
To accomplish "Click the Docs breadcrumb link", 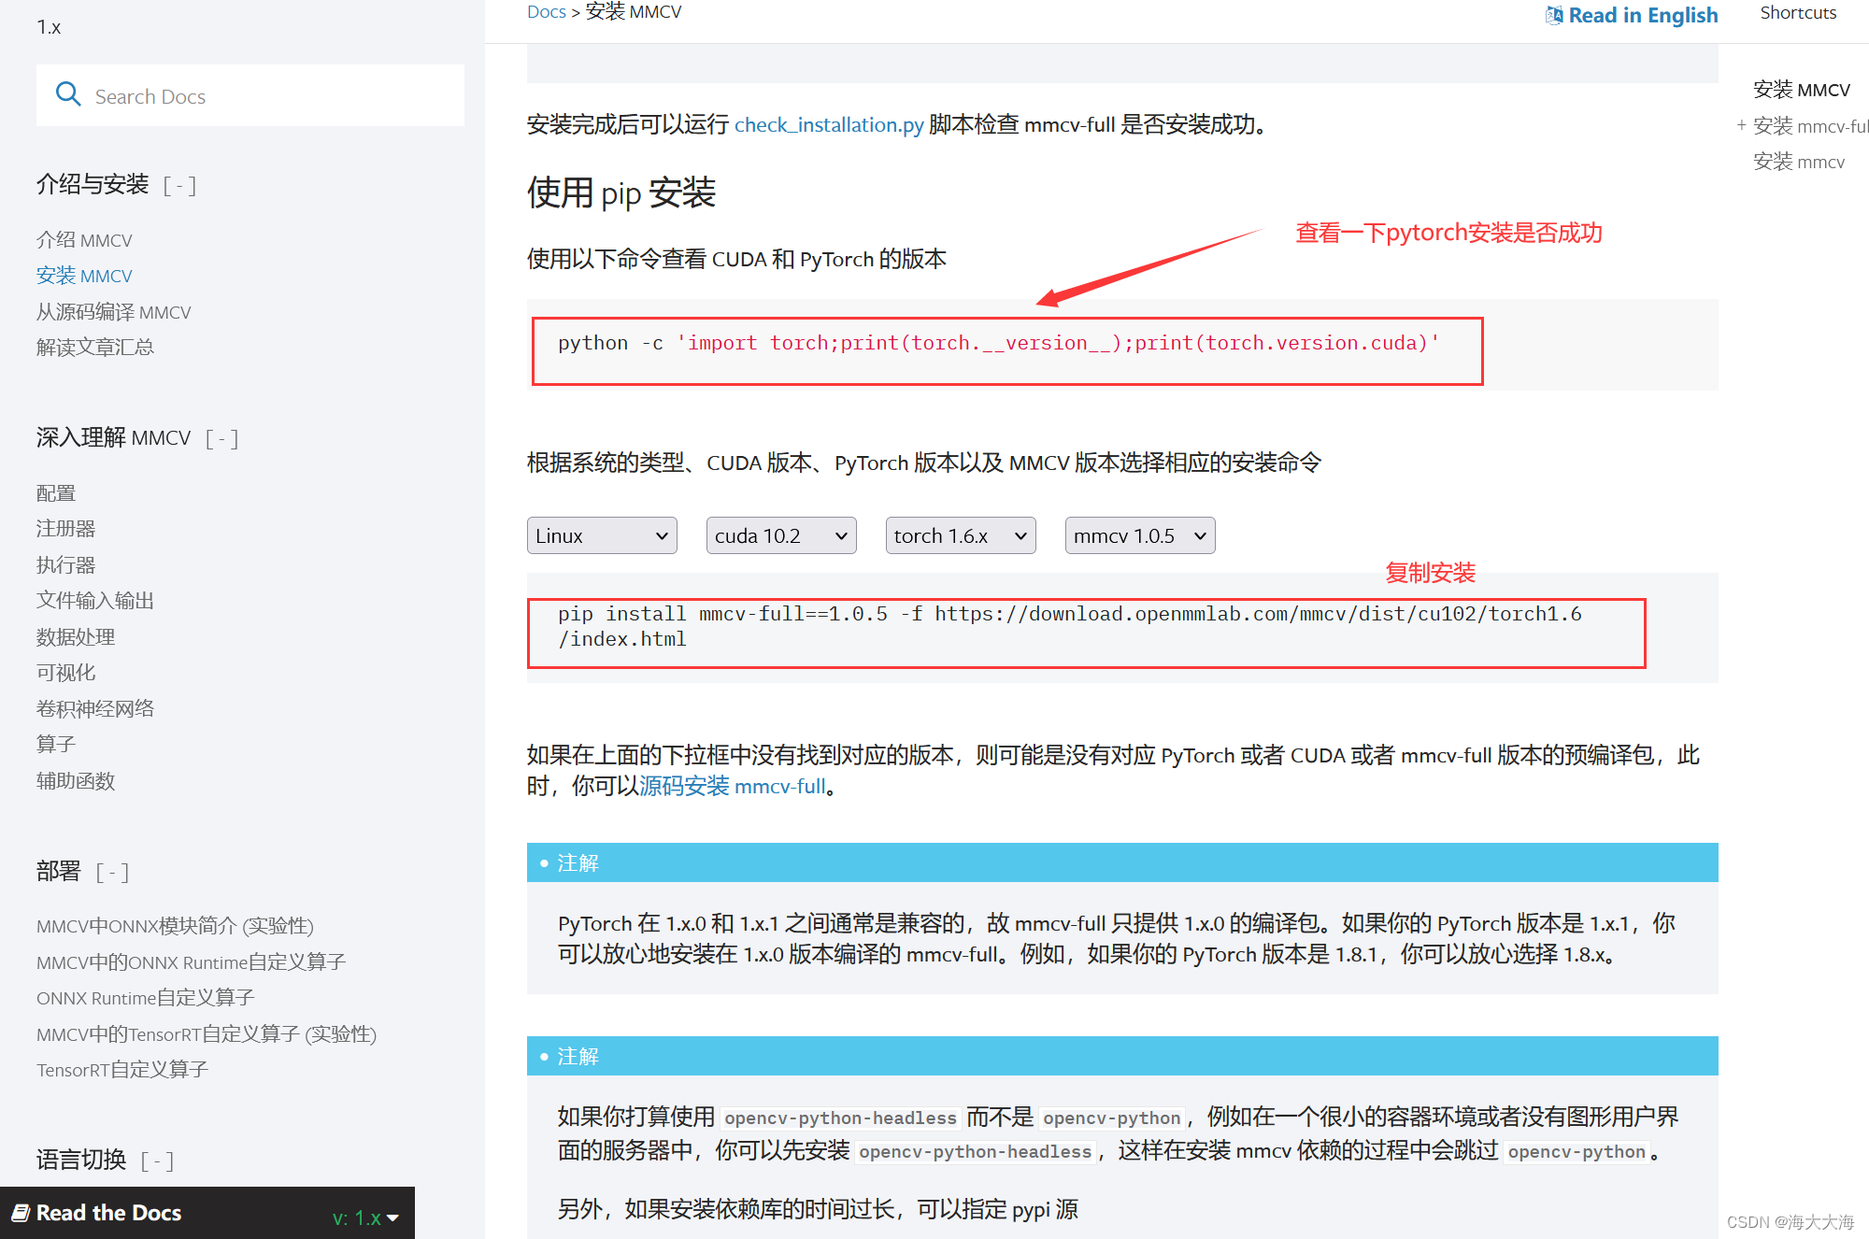I will click(546, 11).
